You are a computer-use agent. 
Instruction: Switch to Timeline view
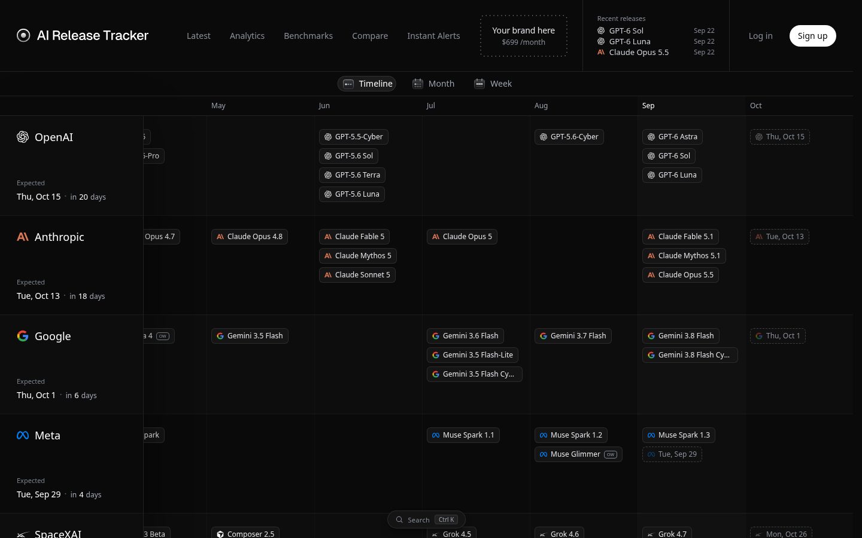point(367,84)
